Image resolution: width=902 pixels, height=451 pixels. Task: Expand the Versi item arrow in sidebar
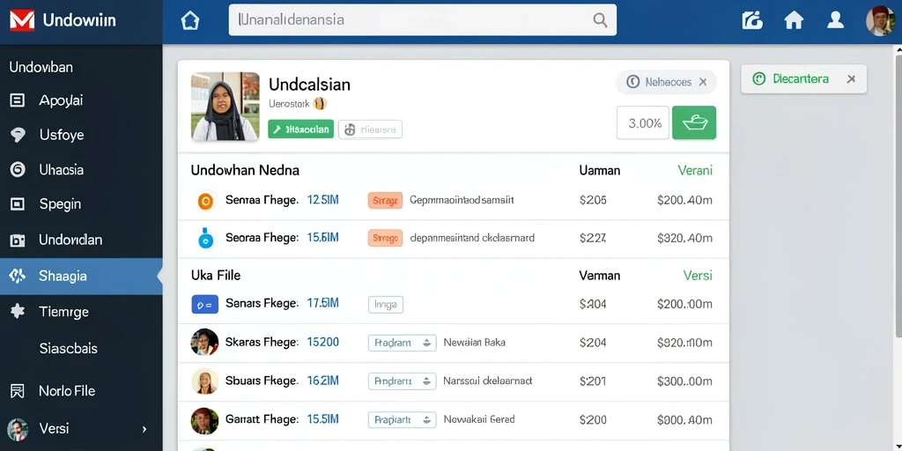tap(144, 429)
